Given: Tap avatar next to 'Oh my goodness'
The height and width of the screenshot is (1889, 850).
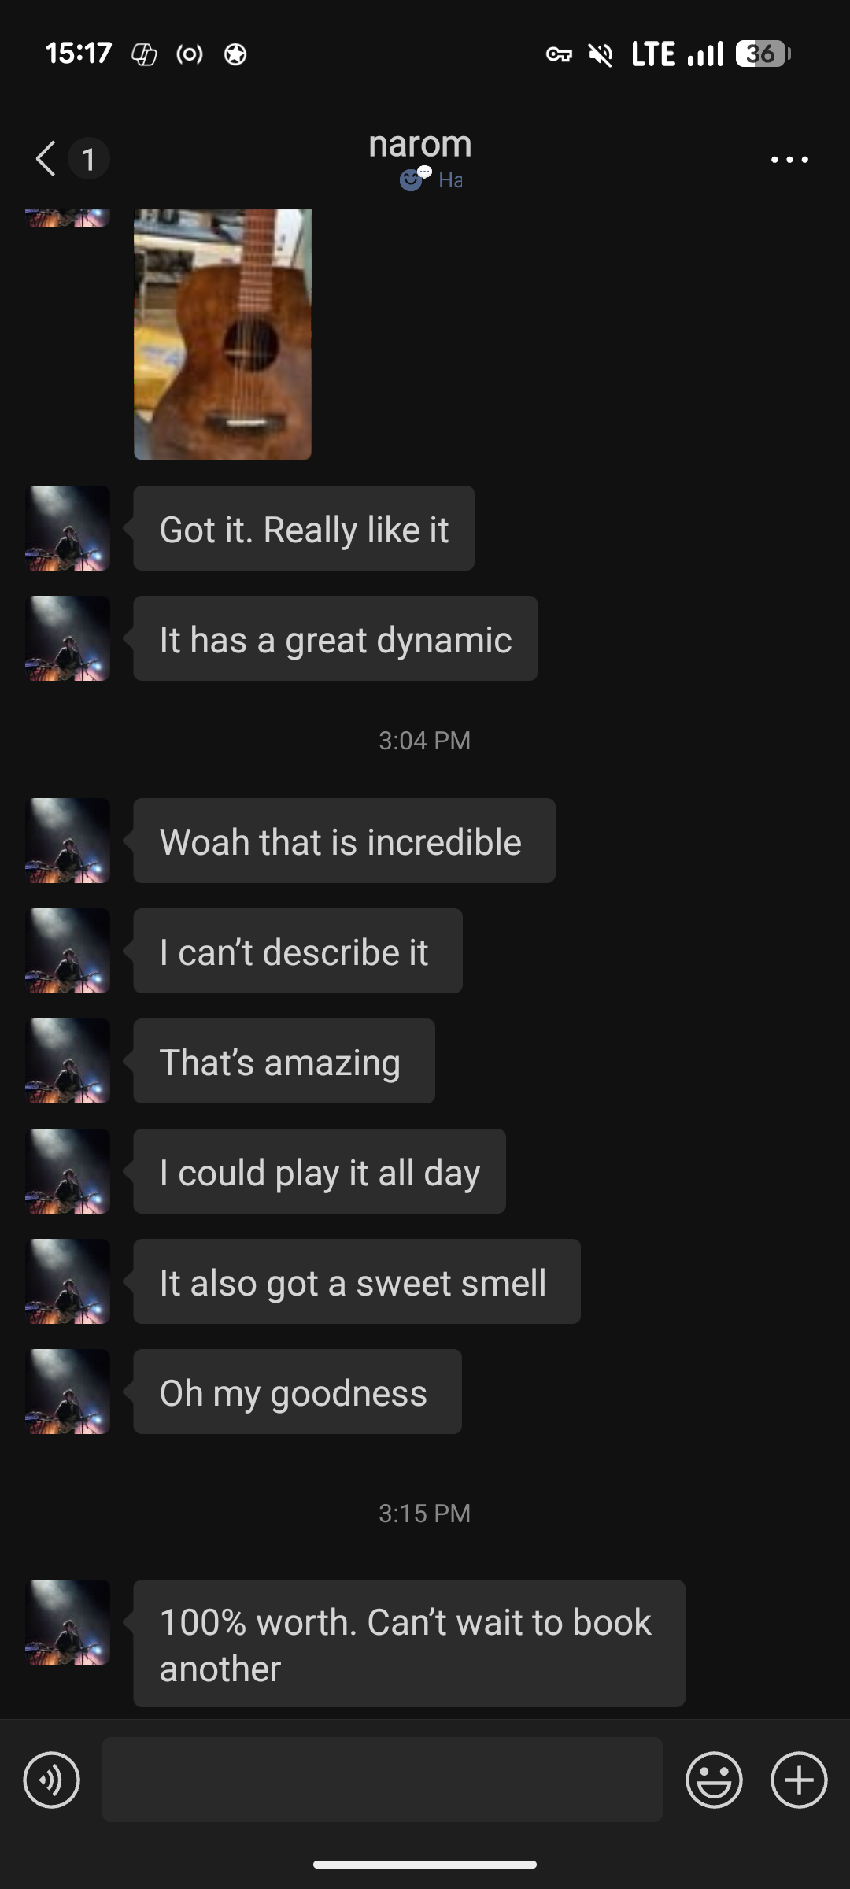Looking at the screenshot, I should [68, 1392].
